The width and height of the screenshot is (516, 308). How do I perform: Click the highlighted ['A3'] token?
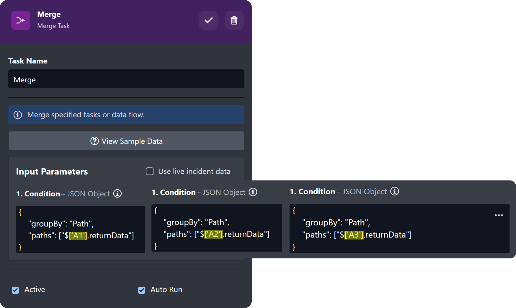[x=354, y=235]
